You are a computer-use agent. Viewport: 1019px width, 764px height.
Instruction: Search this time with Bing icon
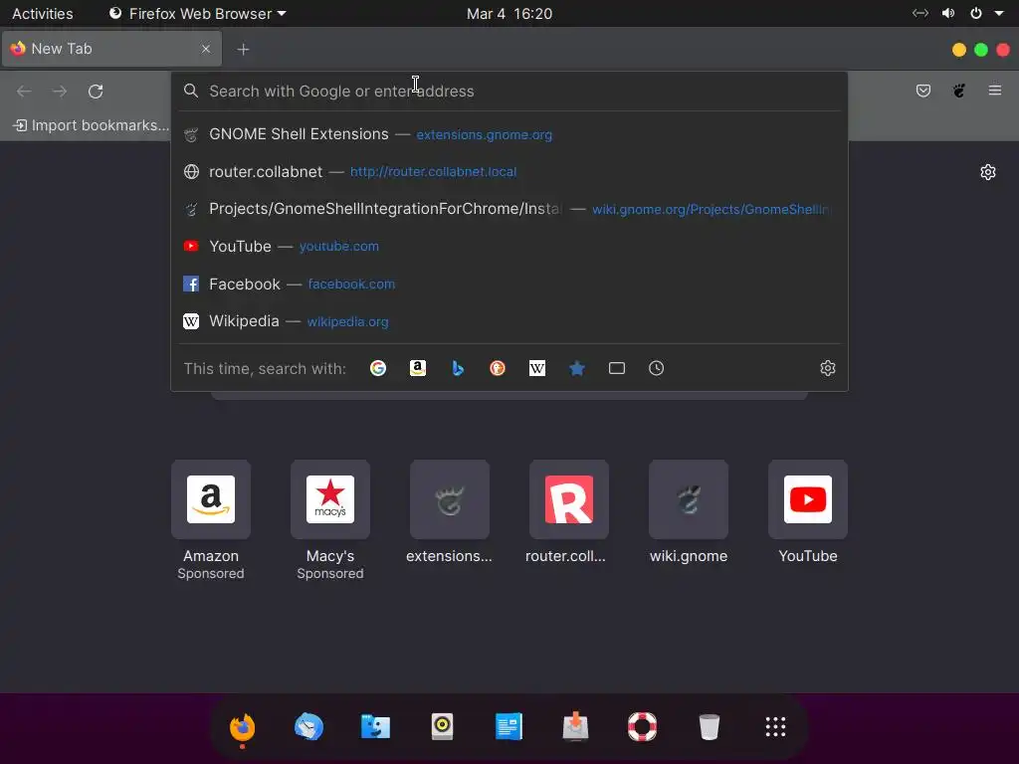coord(458,368)
